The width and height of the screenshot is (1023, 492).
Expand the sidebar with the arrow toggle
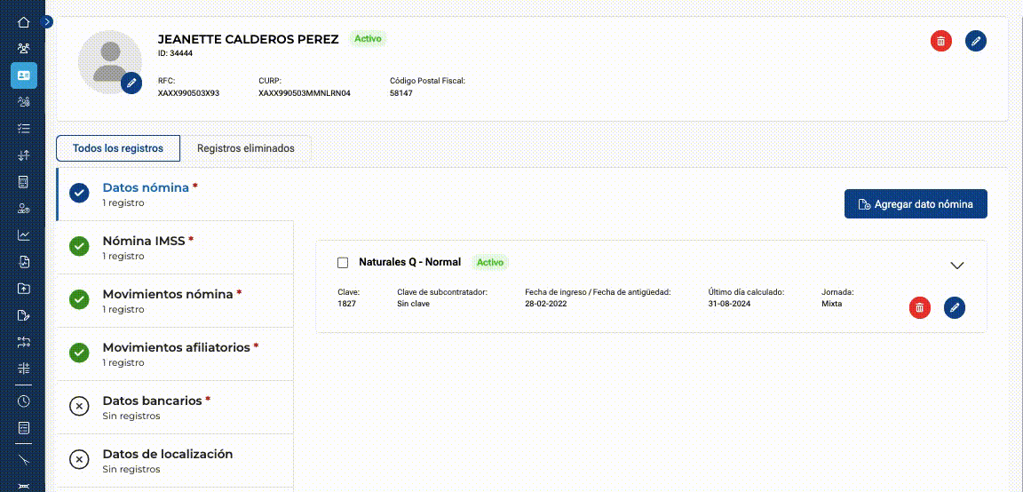click(x=46, y=21)
